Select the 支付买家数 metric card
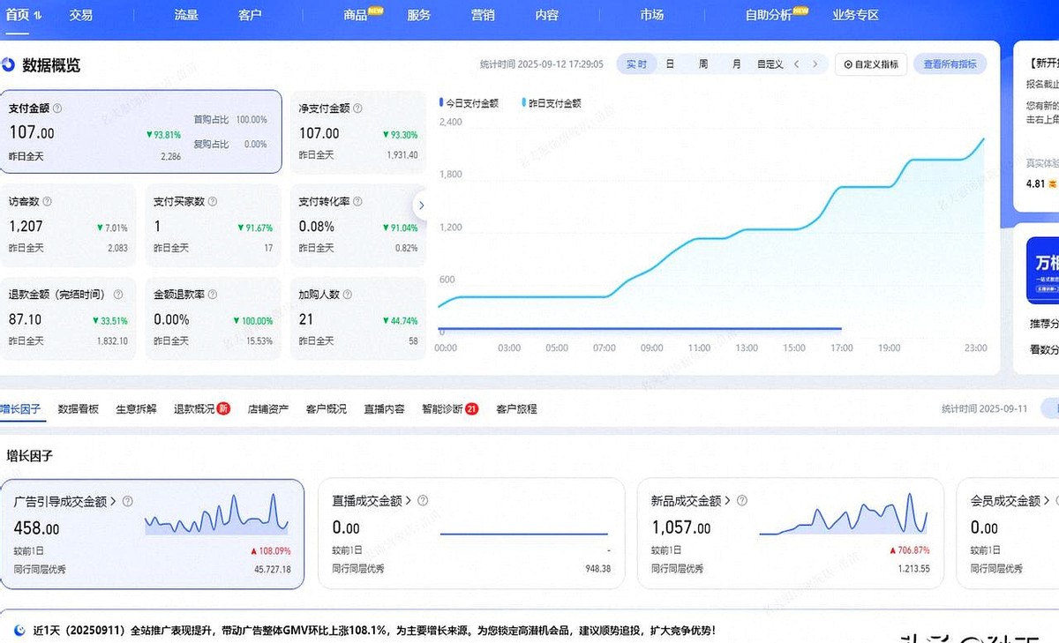Viewport: 1059px width, 643px height. click(x=212, y=226)
